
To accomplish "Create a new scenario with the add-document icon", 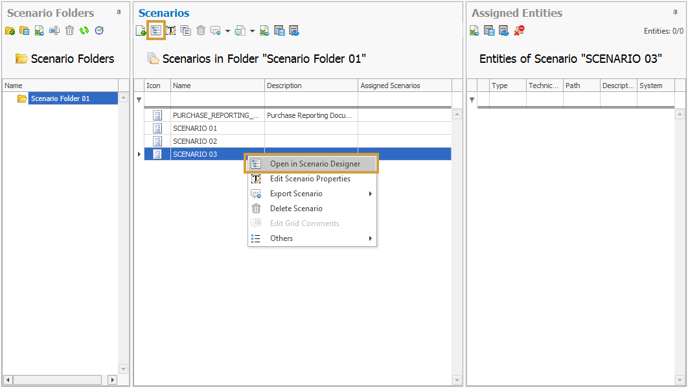I will click(x=141, y=30).
